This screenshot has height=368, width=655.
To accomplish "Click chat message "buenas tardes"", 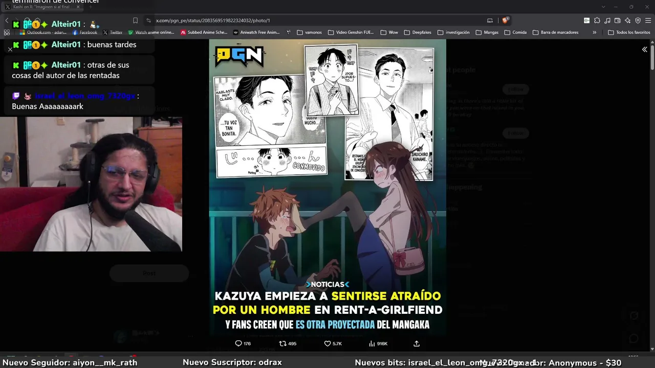I will tap(112, 44).
